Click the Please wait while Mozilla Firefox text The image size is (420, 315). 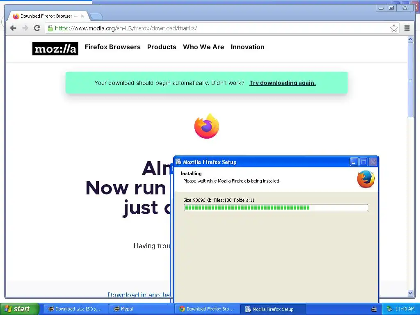(x=232, y=181)
